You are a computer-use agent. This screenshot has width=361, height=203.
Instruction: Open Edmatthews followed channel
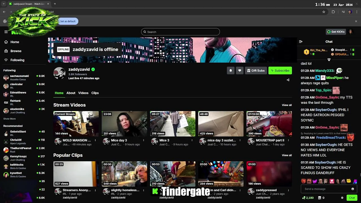(x=24, y=94)
